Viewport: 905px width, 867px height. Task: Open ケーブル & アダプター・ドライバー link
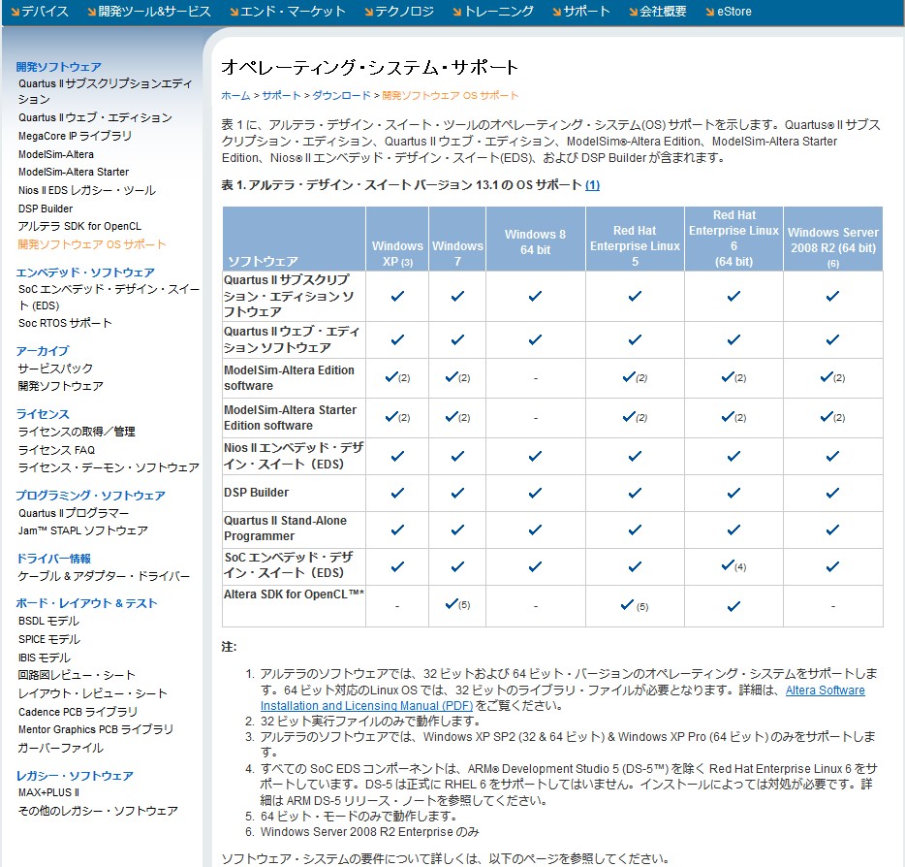pos(104,576)
